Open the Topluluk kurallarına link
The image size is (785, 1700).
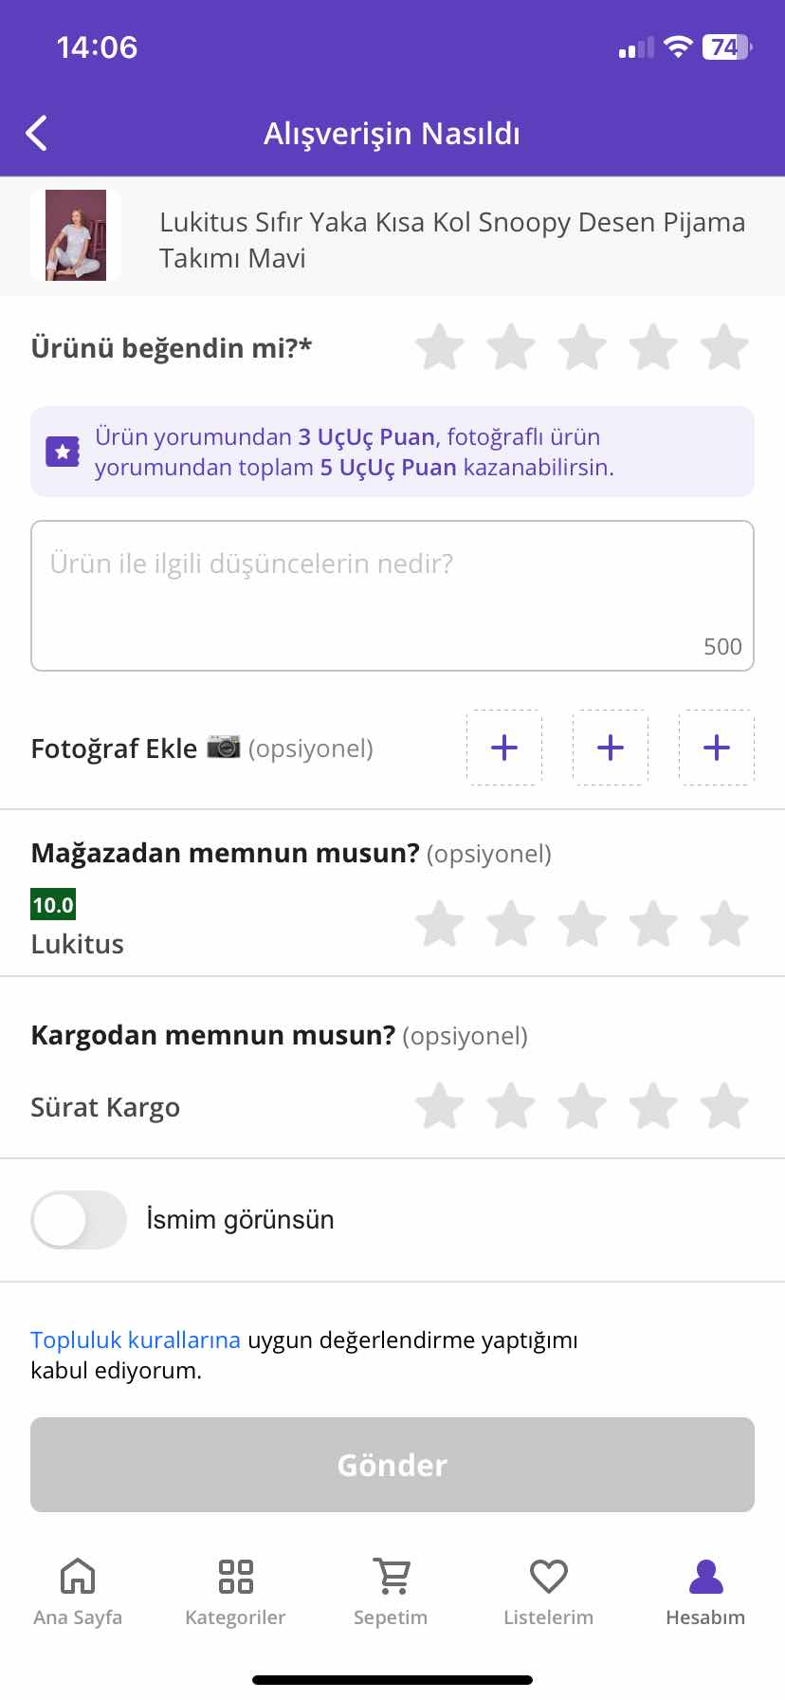[136, 1340]
